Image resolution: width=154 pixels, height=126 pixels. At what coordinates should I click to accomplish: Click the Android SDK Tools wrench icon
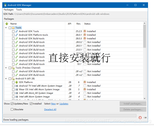[x=16, y=31]
